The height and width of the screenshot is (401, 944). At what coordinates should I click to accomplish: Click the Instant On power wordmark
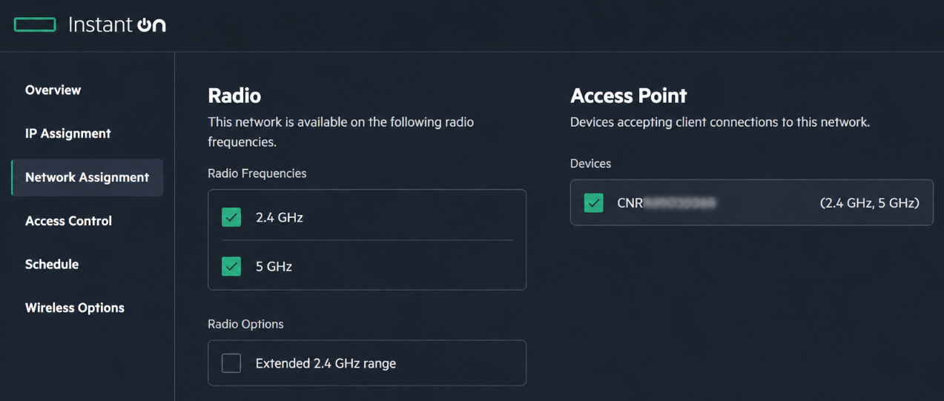click(x=116, y=24)
